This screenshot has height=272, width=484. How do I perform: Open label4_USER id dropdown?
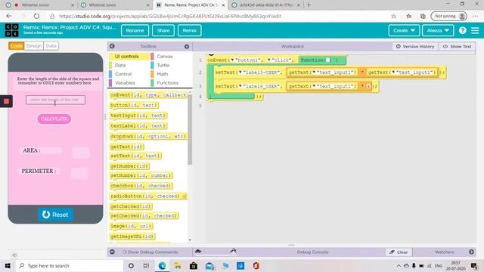240,86
